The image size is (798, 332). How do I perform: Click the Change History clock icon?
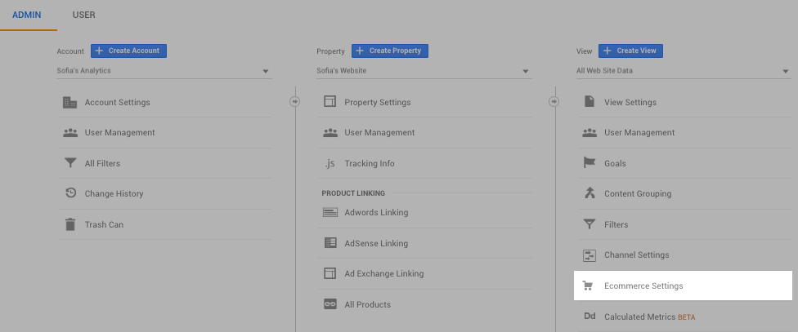(x=69, y=193)
